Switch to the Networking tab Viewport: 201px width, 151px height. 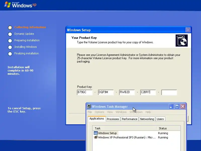147,119
